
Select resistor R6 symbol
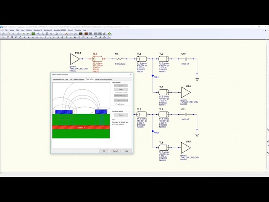119,59
